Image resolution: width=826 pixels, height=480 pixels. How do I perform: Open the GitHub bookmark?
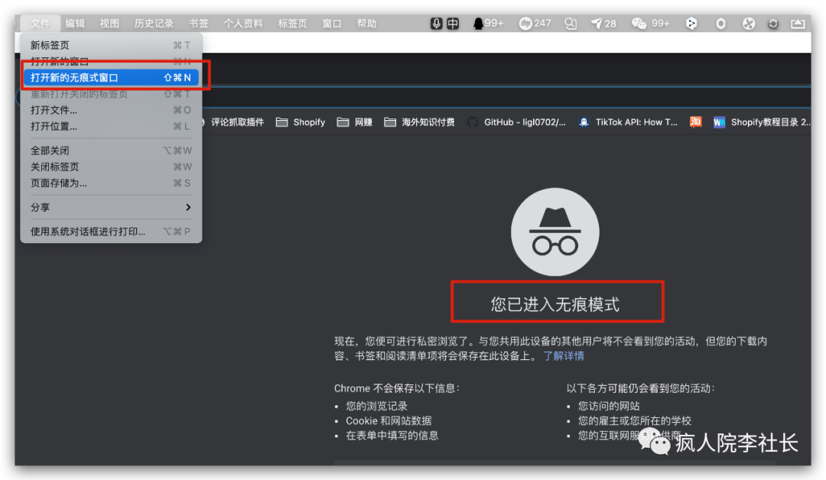tap(516, 122)
